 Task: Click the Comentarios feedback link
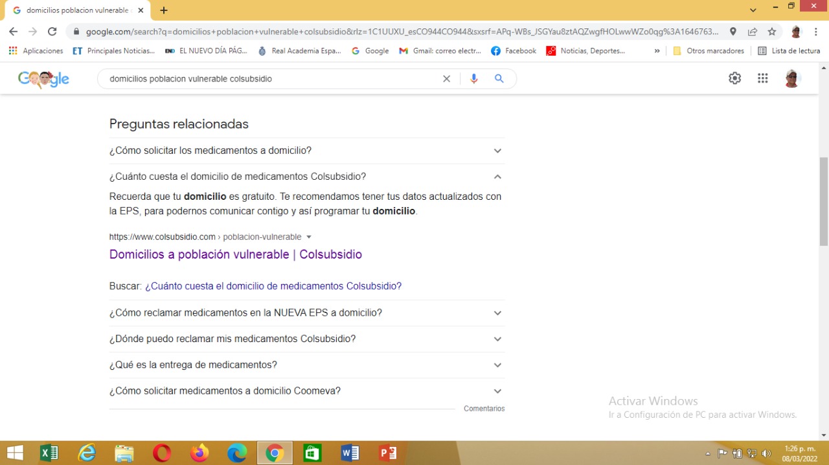[x=484, y=409]
